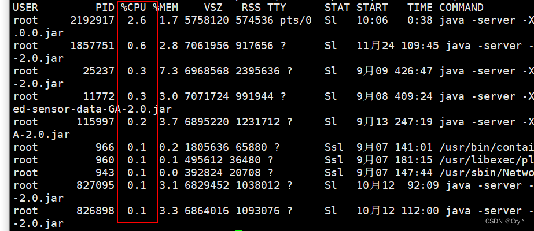Viewport: 534px width, 231px height.
Task: Click PID 960
Action: 105,159
